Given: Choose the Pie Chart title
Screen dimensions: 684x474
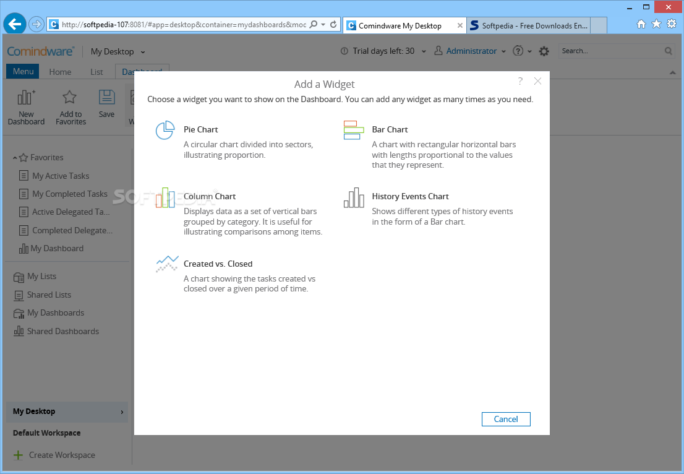Looking at the screenshot, I should coord(200,129).
